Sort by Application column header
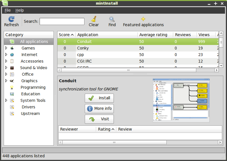This screenshot has height=161, width=227. (107, 35)
